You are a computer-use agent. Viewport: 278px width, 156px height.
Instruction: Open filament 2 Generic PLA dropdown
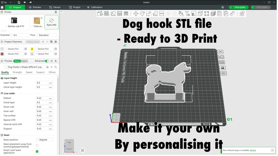point(44,49)
